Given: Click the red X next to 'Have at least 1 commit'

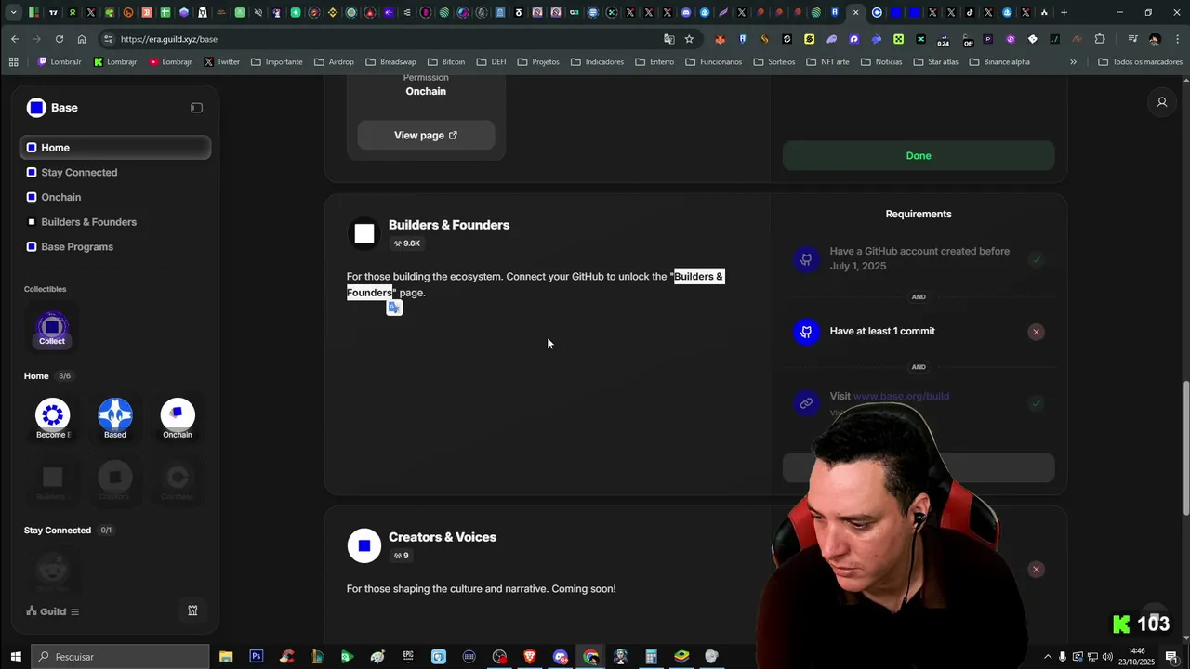Looking at the screenshot, I should tap(1036, 332).
